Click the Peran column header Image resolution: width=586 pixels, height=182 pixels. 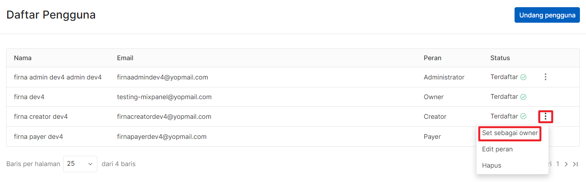[432, 58]
